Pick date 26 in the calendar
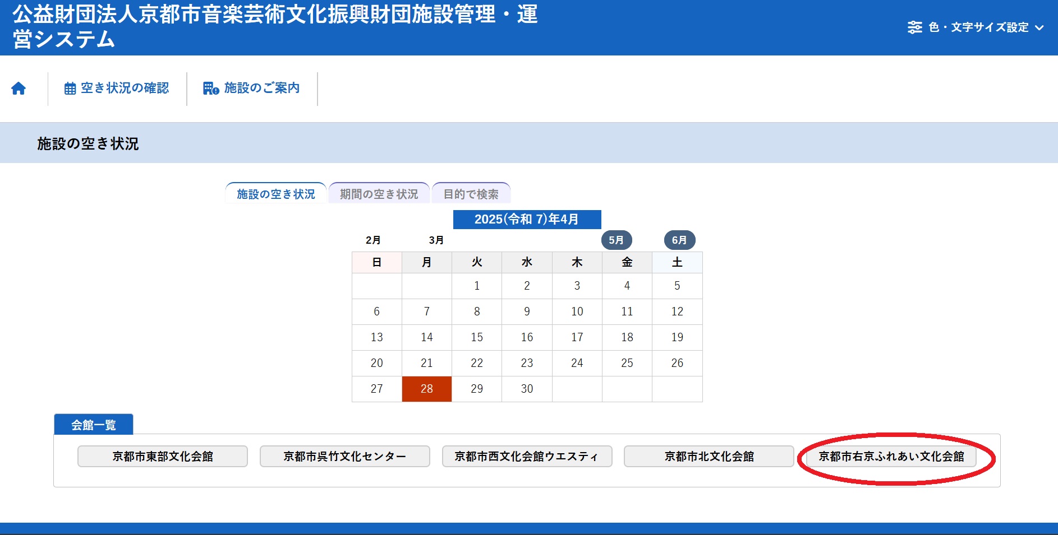The height and width of the screenshot is (535, 1058). pos(677,363)
